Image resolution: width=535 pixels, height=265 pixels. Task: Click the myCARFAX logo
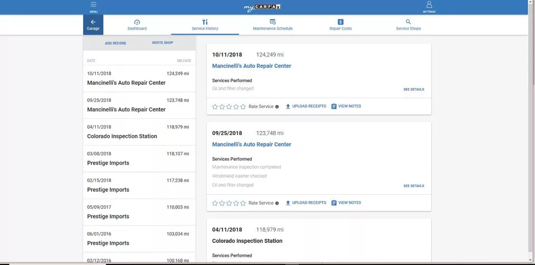tap(262, 7)
